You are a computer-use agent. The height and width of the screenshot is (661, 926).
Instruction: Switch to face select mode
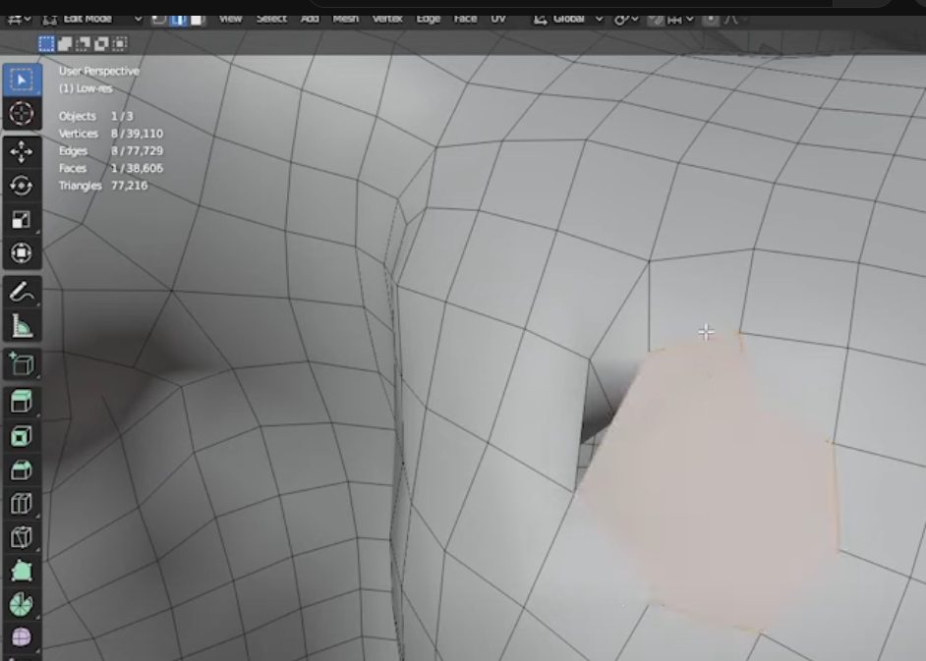tap(197, 19)
